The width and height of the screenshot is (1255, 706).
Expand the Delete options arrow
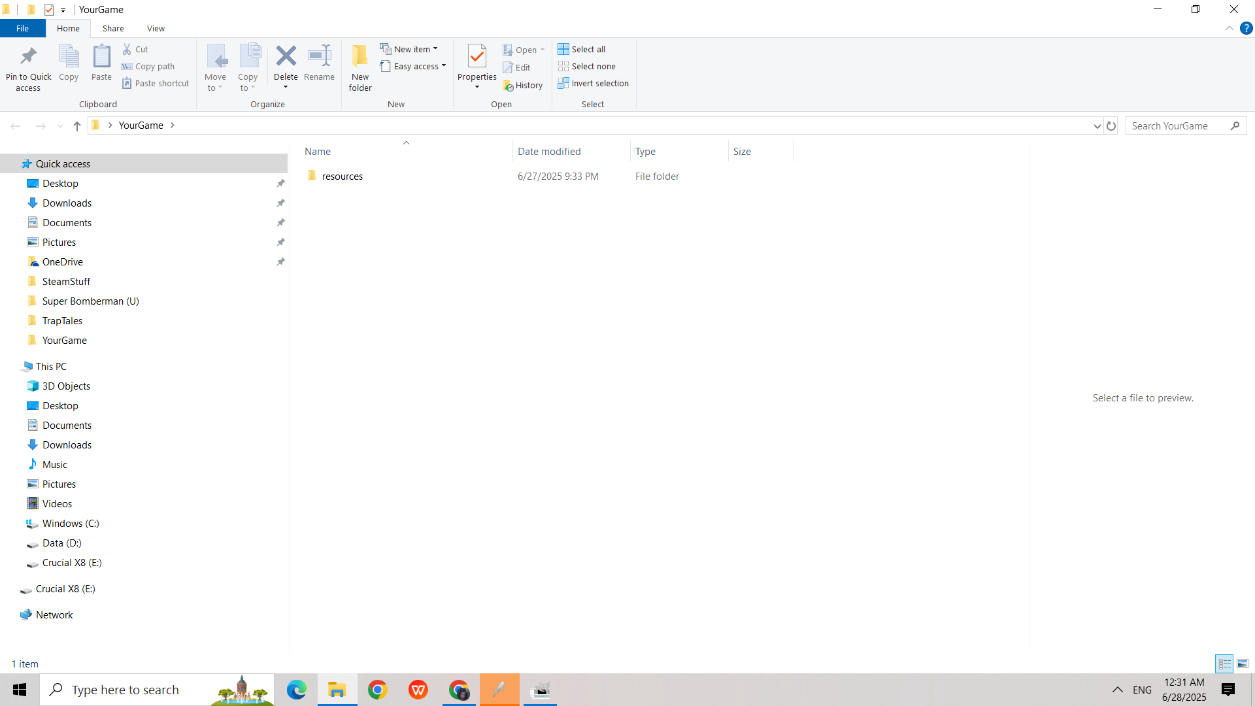click(x=286, y=87)
